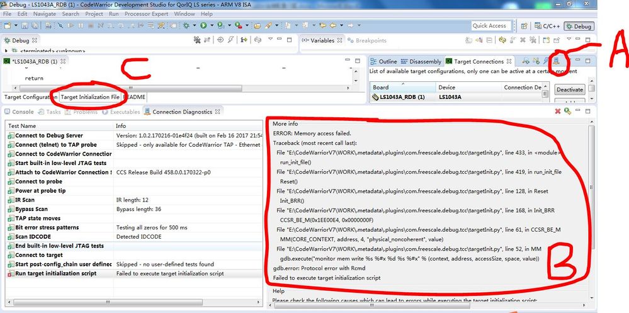This screenshot has height=313, width=629.
Task: Minimize the Connection Diagnostics panel
Action: click(577, 110)
